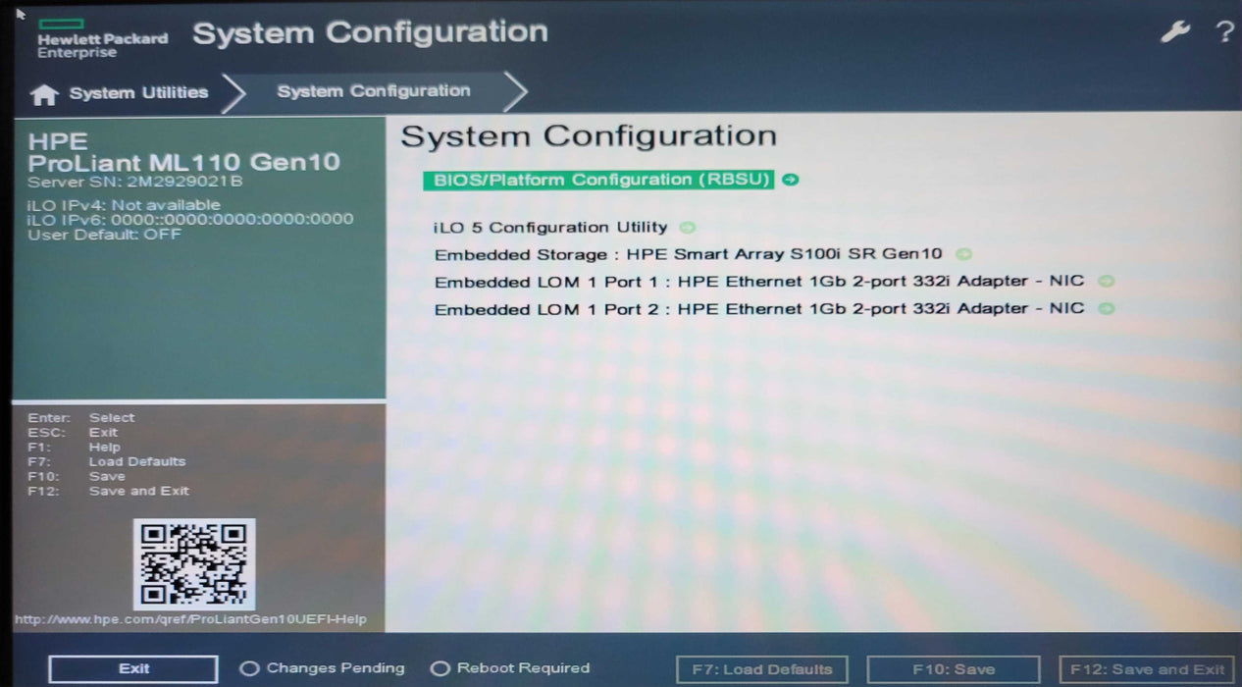The width and height of the screenshot is (1242, 687).
Task: Click the System Configuration page heading
Action: (589, 136)
